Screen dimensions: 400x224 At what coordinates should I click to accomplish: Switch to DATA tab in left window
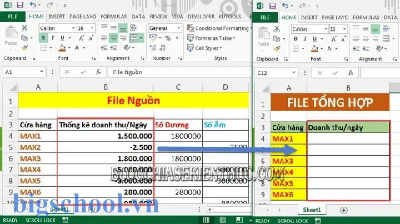tap(138, 17)
